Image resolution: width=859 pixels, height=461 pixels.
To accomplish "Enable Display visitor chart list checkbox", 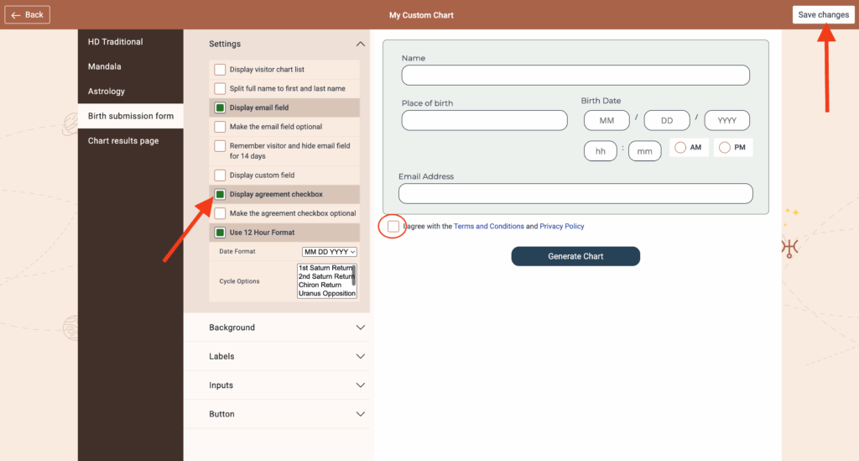I will click(x=220, y=70).
